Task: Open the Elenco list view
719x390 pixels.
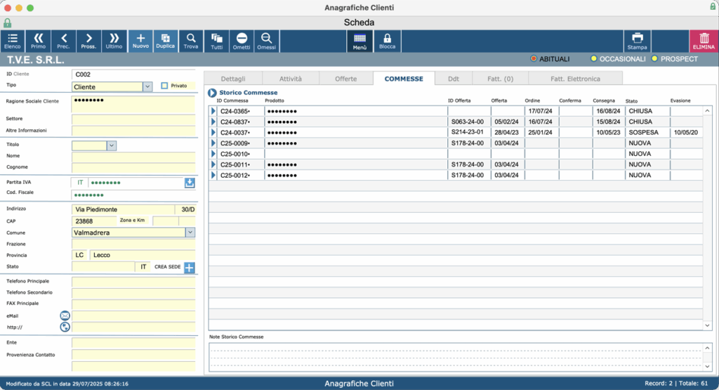Action: (x=13, y=41)
